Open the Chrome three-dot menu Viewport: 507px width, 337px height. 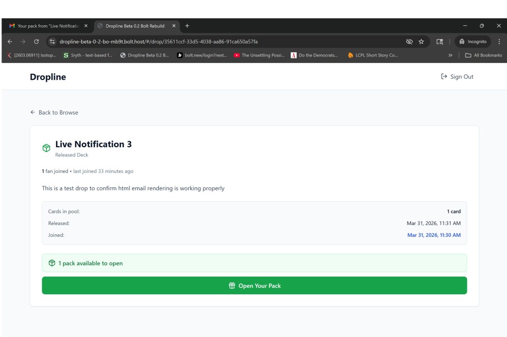point(499,42)
